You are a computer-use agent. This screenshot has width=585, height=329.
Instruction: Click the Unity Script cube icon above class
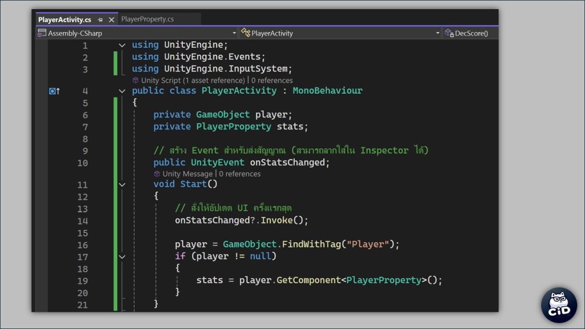pos(135,81)
